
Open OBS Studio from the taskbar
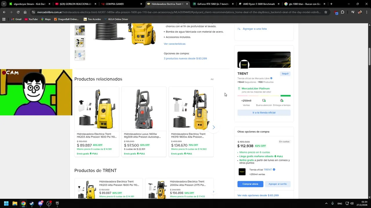point(49,203)
